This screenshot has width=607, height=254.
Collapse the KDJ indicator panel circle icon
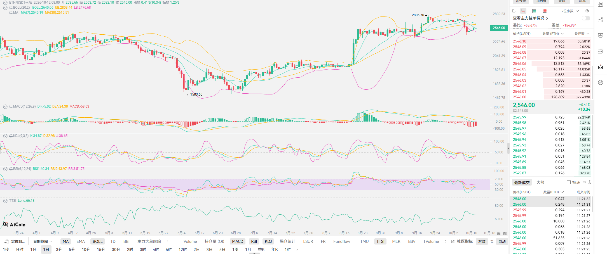click(x=5, y=136)
